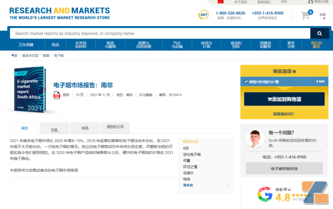Open the 我们的服务 menu
The width and height of the screenshot is (333, 209).
pos(316,45)
